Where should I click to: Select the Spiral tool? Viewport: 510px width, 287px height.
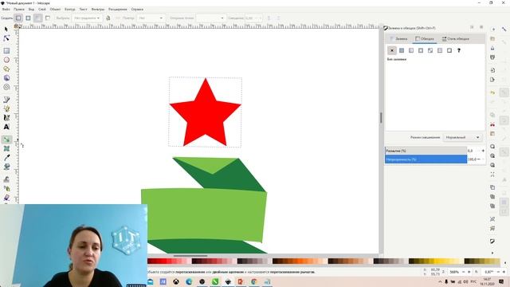6,87
